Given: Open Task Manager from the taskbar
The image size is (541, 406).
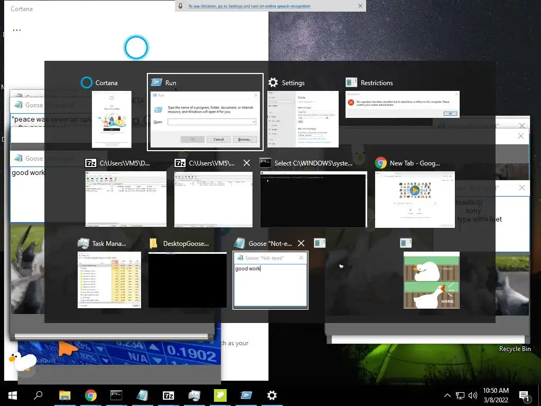Looking at the screenshot, I should [194, 395].
